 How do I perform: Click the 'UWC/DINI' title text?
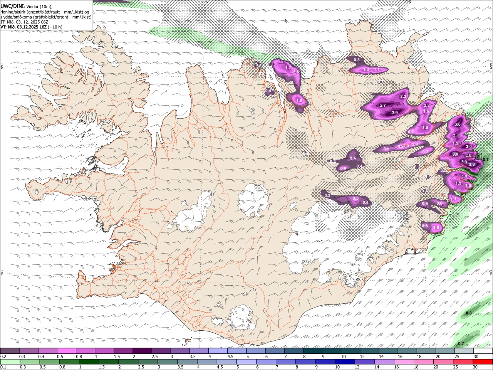[12, 7]
